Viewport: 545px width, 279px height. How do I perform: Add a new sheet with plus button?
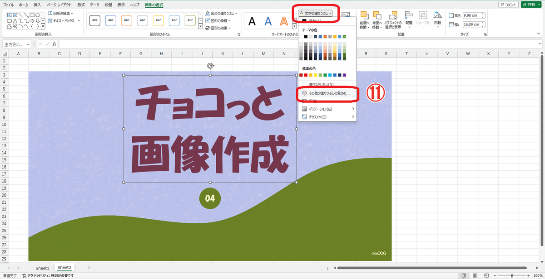pos(89,268)
